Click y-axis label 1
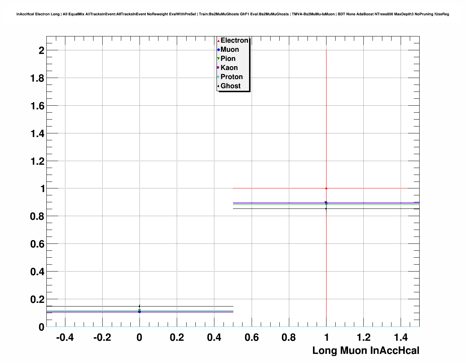466x363 pixels. tap(42, 189)
